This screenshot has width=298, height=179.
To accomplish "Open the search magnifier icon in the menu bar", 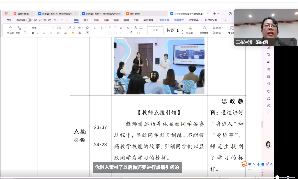I will point(225,20).
